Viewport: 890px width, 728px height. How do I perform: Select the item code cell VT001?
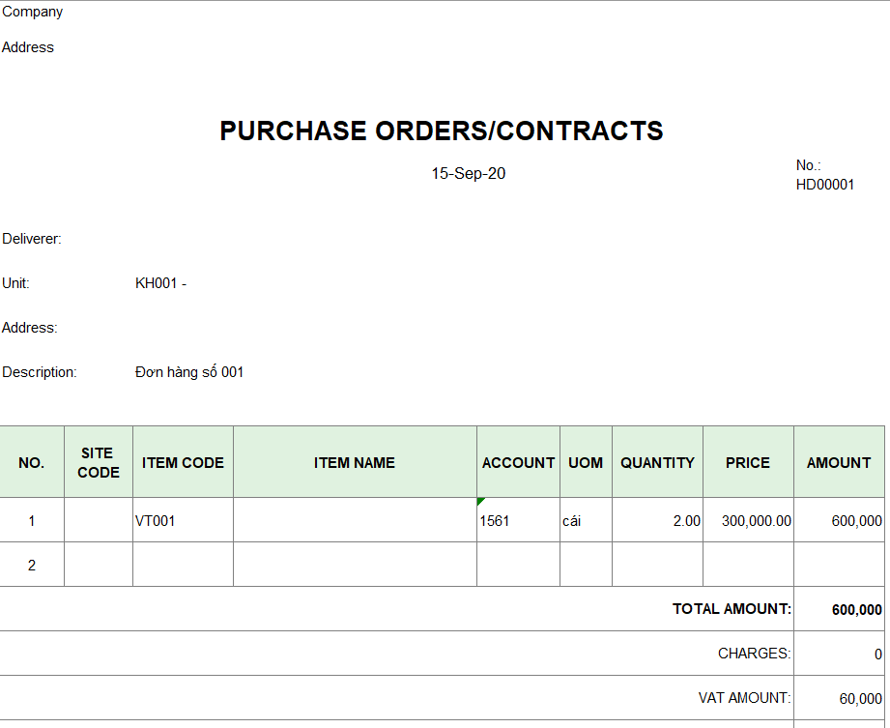click(156, 521)
